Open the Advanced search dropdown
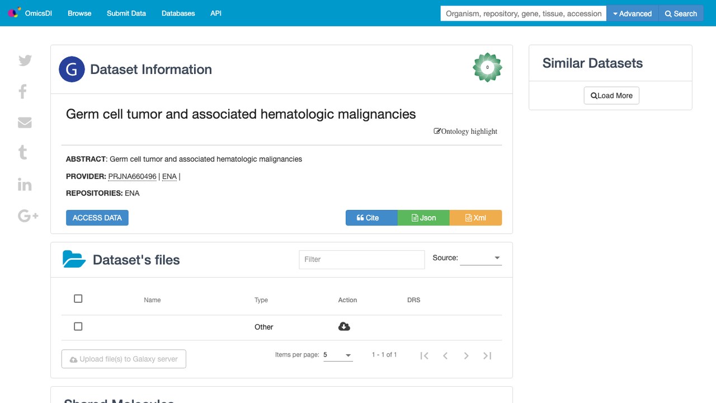Image resolution: width=716 pixels, height=403 pixels. click(633, 13)
